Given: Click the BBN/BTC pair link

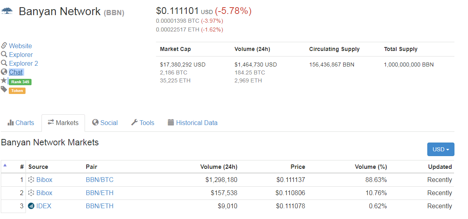Looking at the screenshot, I should [x=99, y=180].
